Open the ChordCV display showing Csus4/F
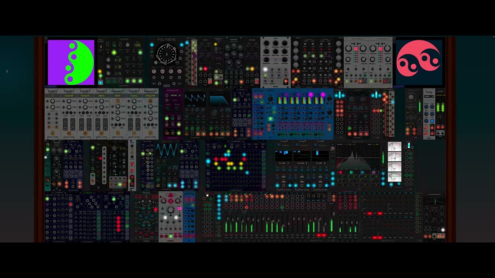Image resolution: width=495 pixels, height=278 pixels. click(69, 95)
